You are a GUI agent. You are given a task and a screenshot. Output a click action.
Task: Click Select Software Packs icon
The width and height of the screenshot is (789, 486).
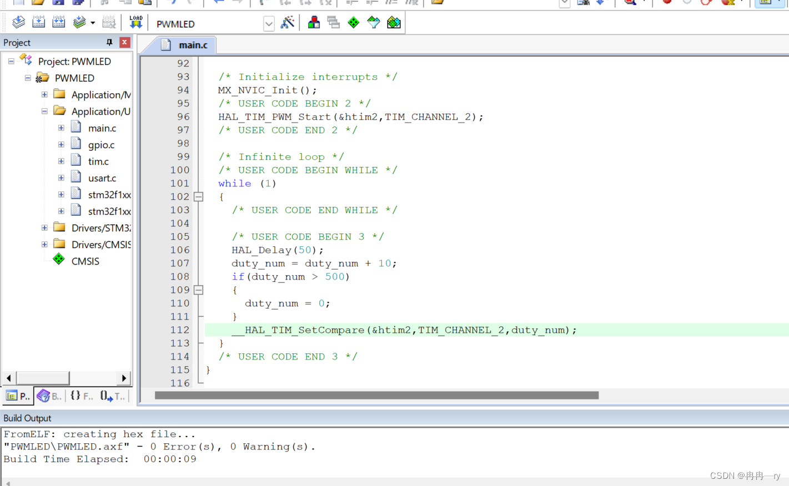pos(374,23)
